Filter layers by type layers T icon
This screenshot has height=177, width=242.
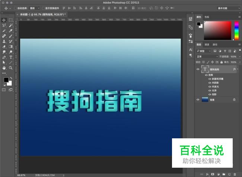point(225,51)
